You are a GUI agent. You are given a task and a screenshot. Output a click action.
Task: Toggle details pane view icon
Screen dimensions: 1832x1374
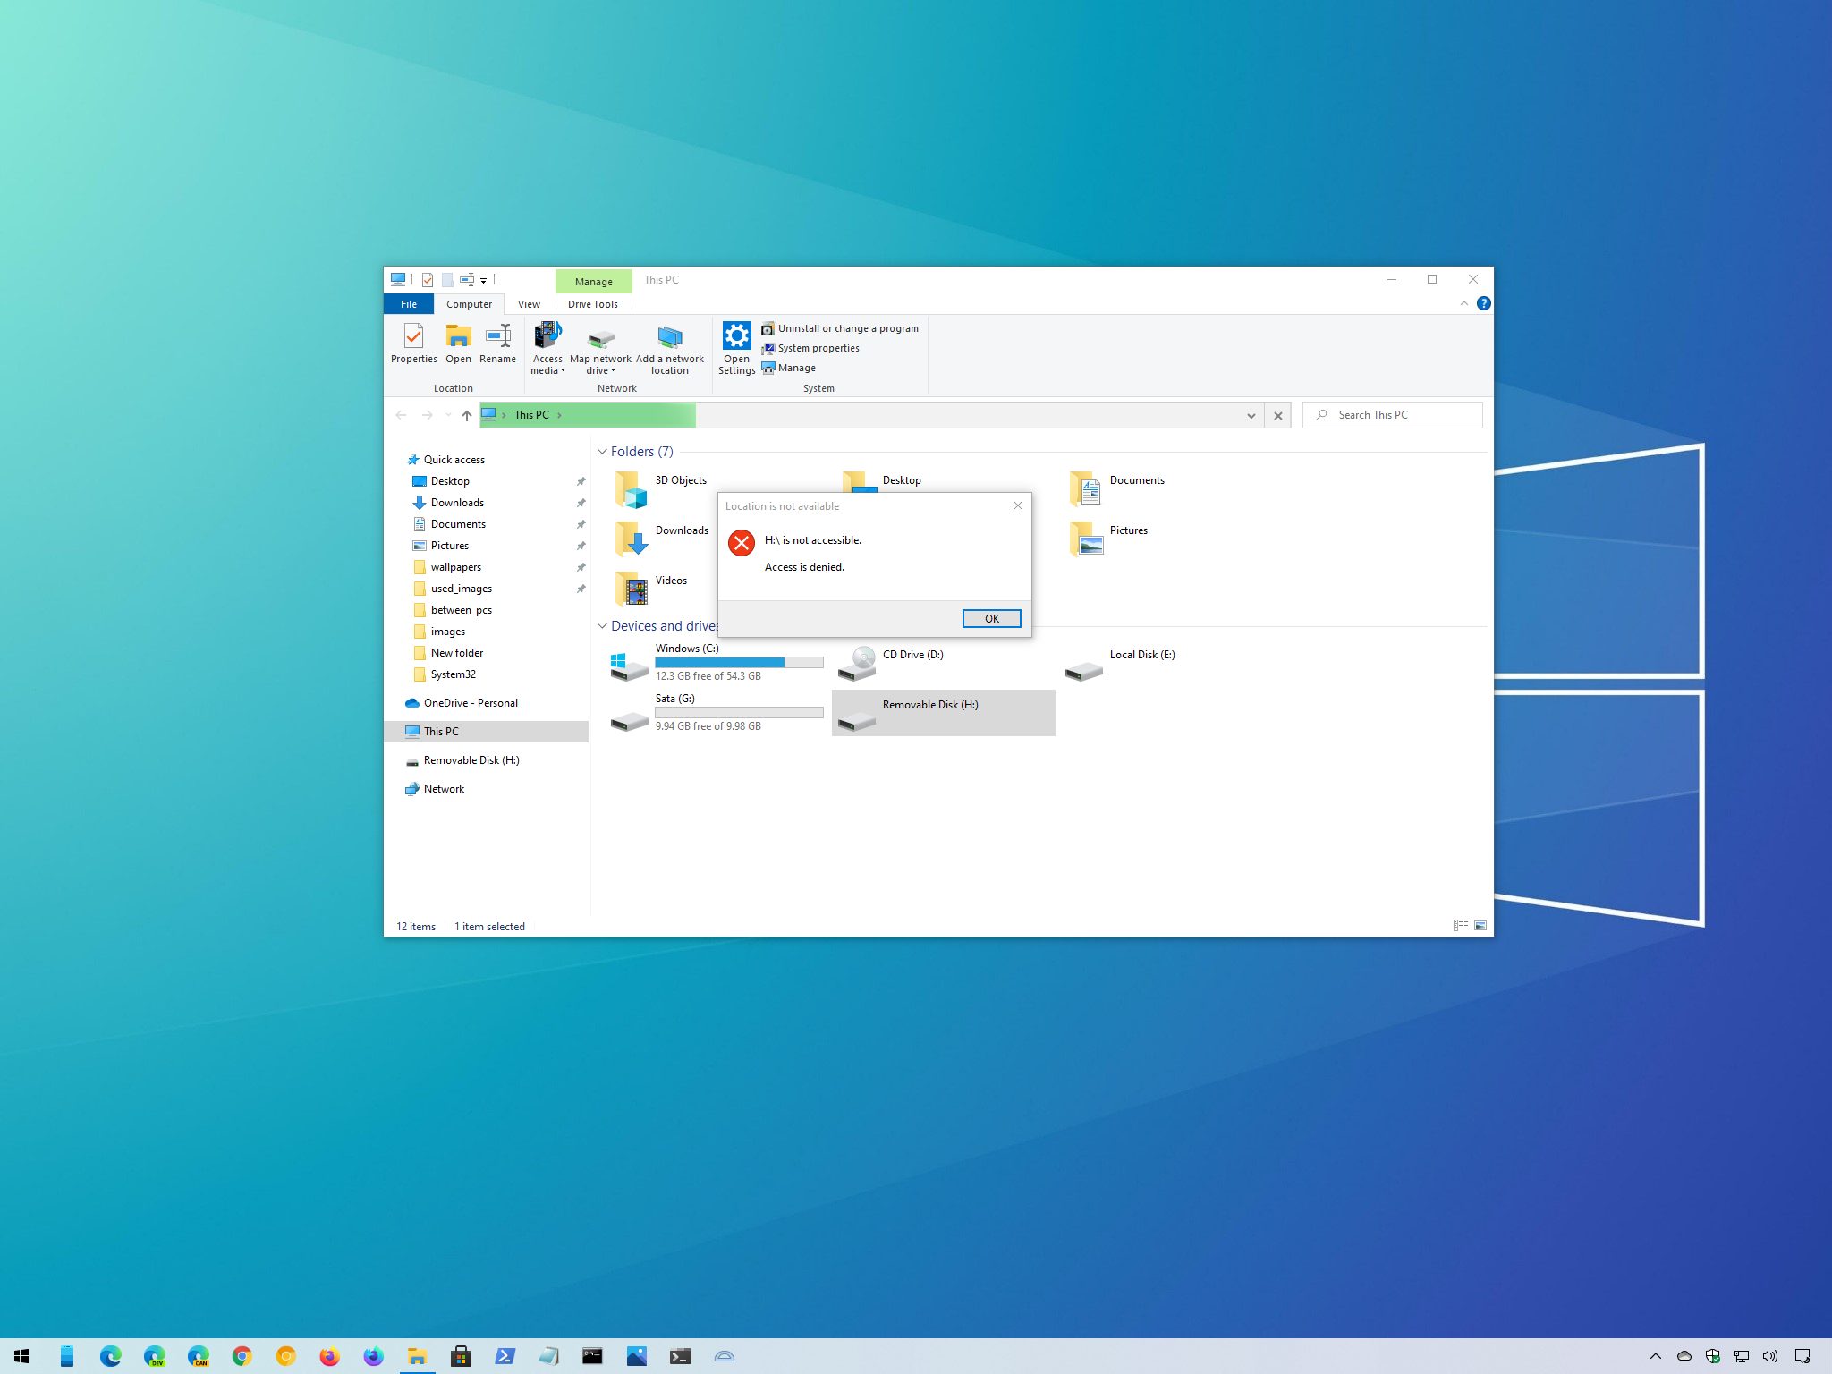1462,925
